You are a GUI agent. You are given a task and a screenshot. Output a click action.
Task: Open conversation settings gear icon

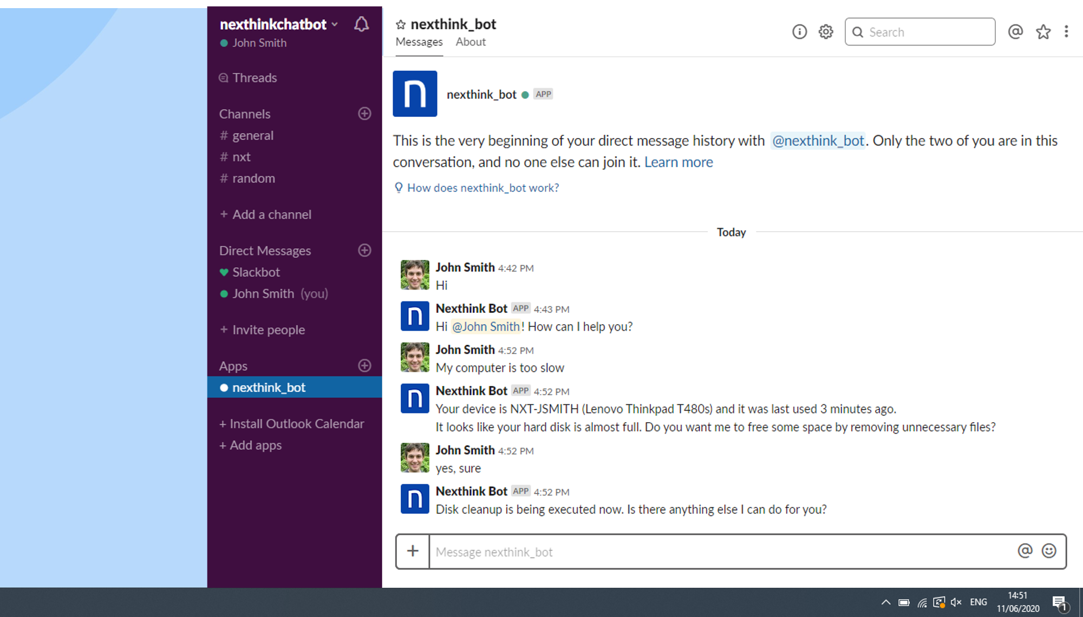coord(826,32)
